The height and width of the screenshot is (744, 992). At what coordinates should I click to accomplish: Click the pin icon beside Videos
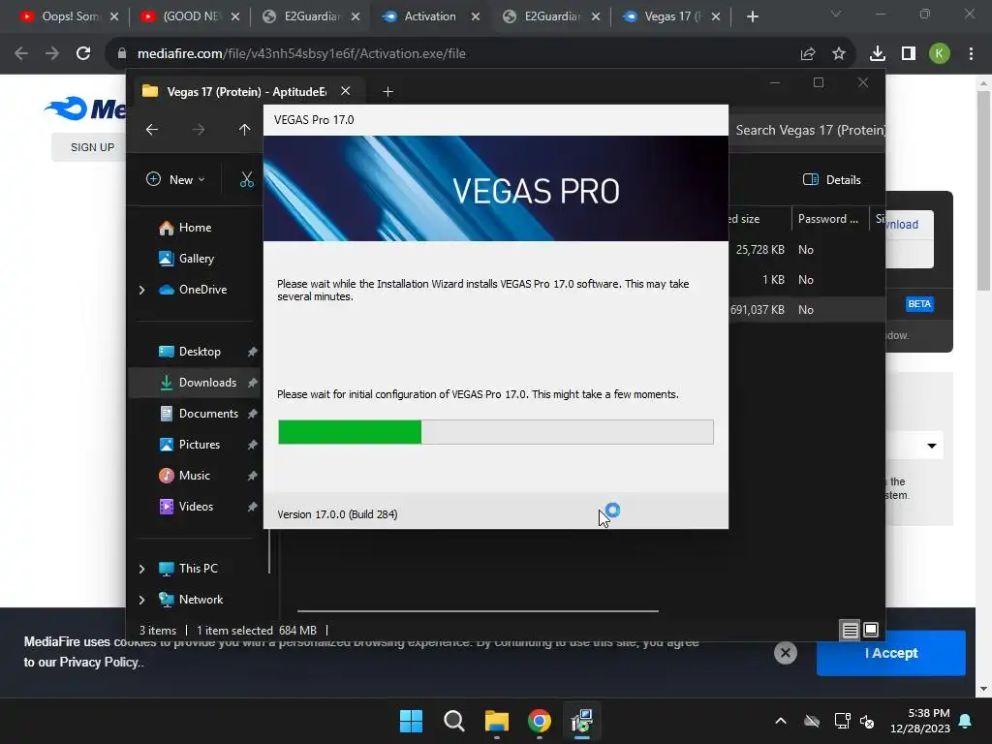point(252,507)
